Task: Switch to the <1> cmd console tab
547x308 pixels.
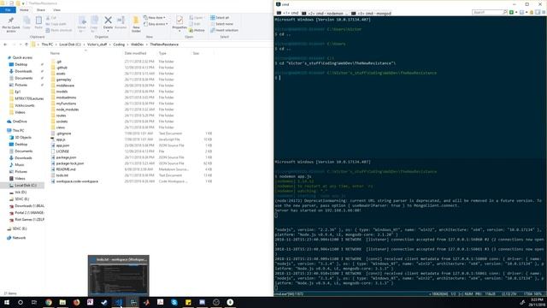Action: tap(287, 14)
